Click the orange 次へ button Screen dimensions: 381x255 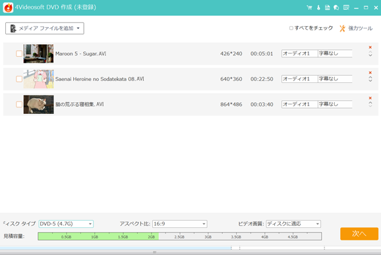(x=359, y=234)
